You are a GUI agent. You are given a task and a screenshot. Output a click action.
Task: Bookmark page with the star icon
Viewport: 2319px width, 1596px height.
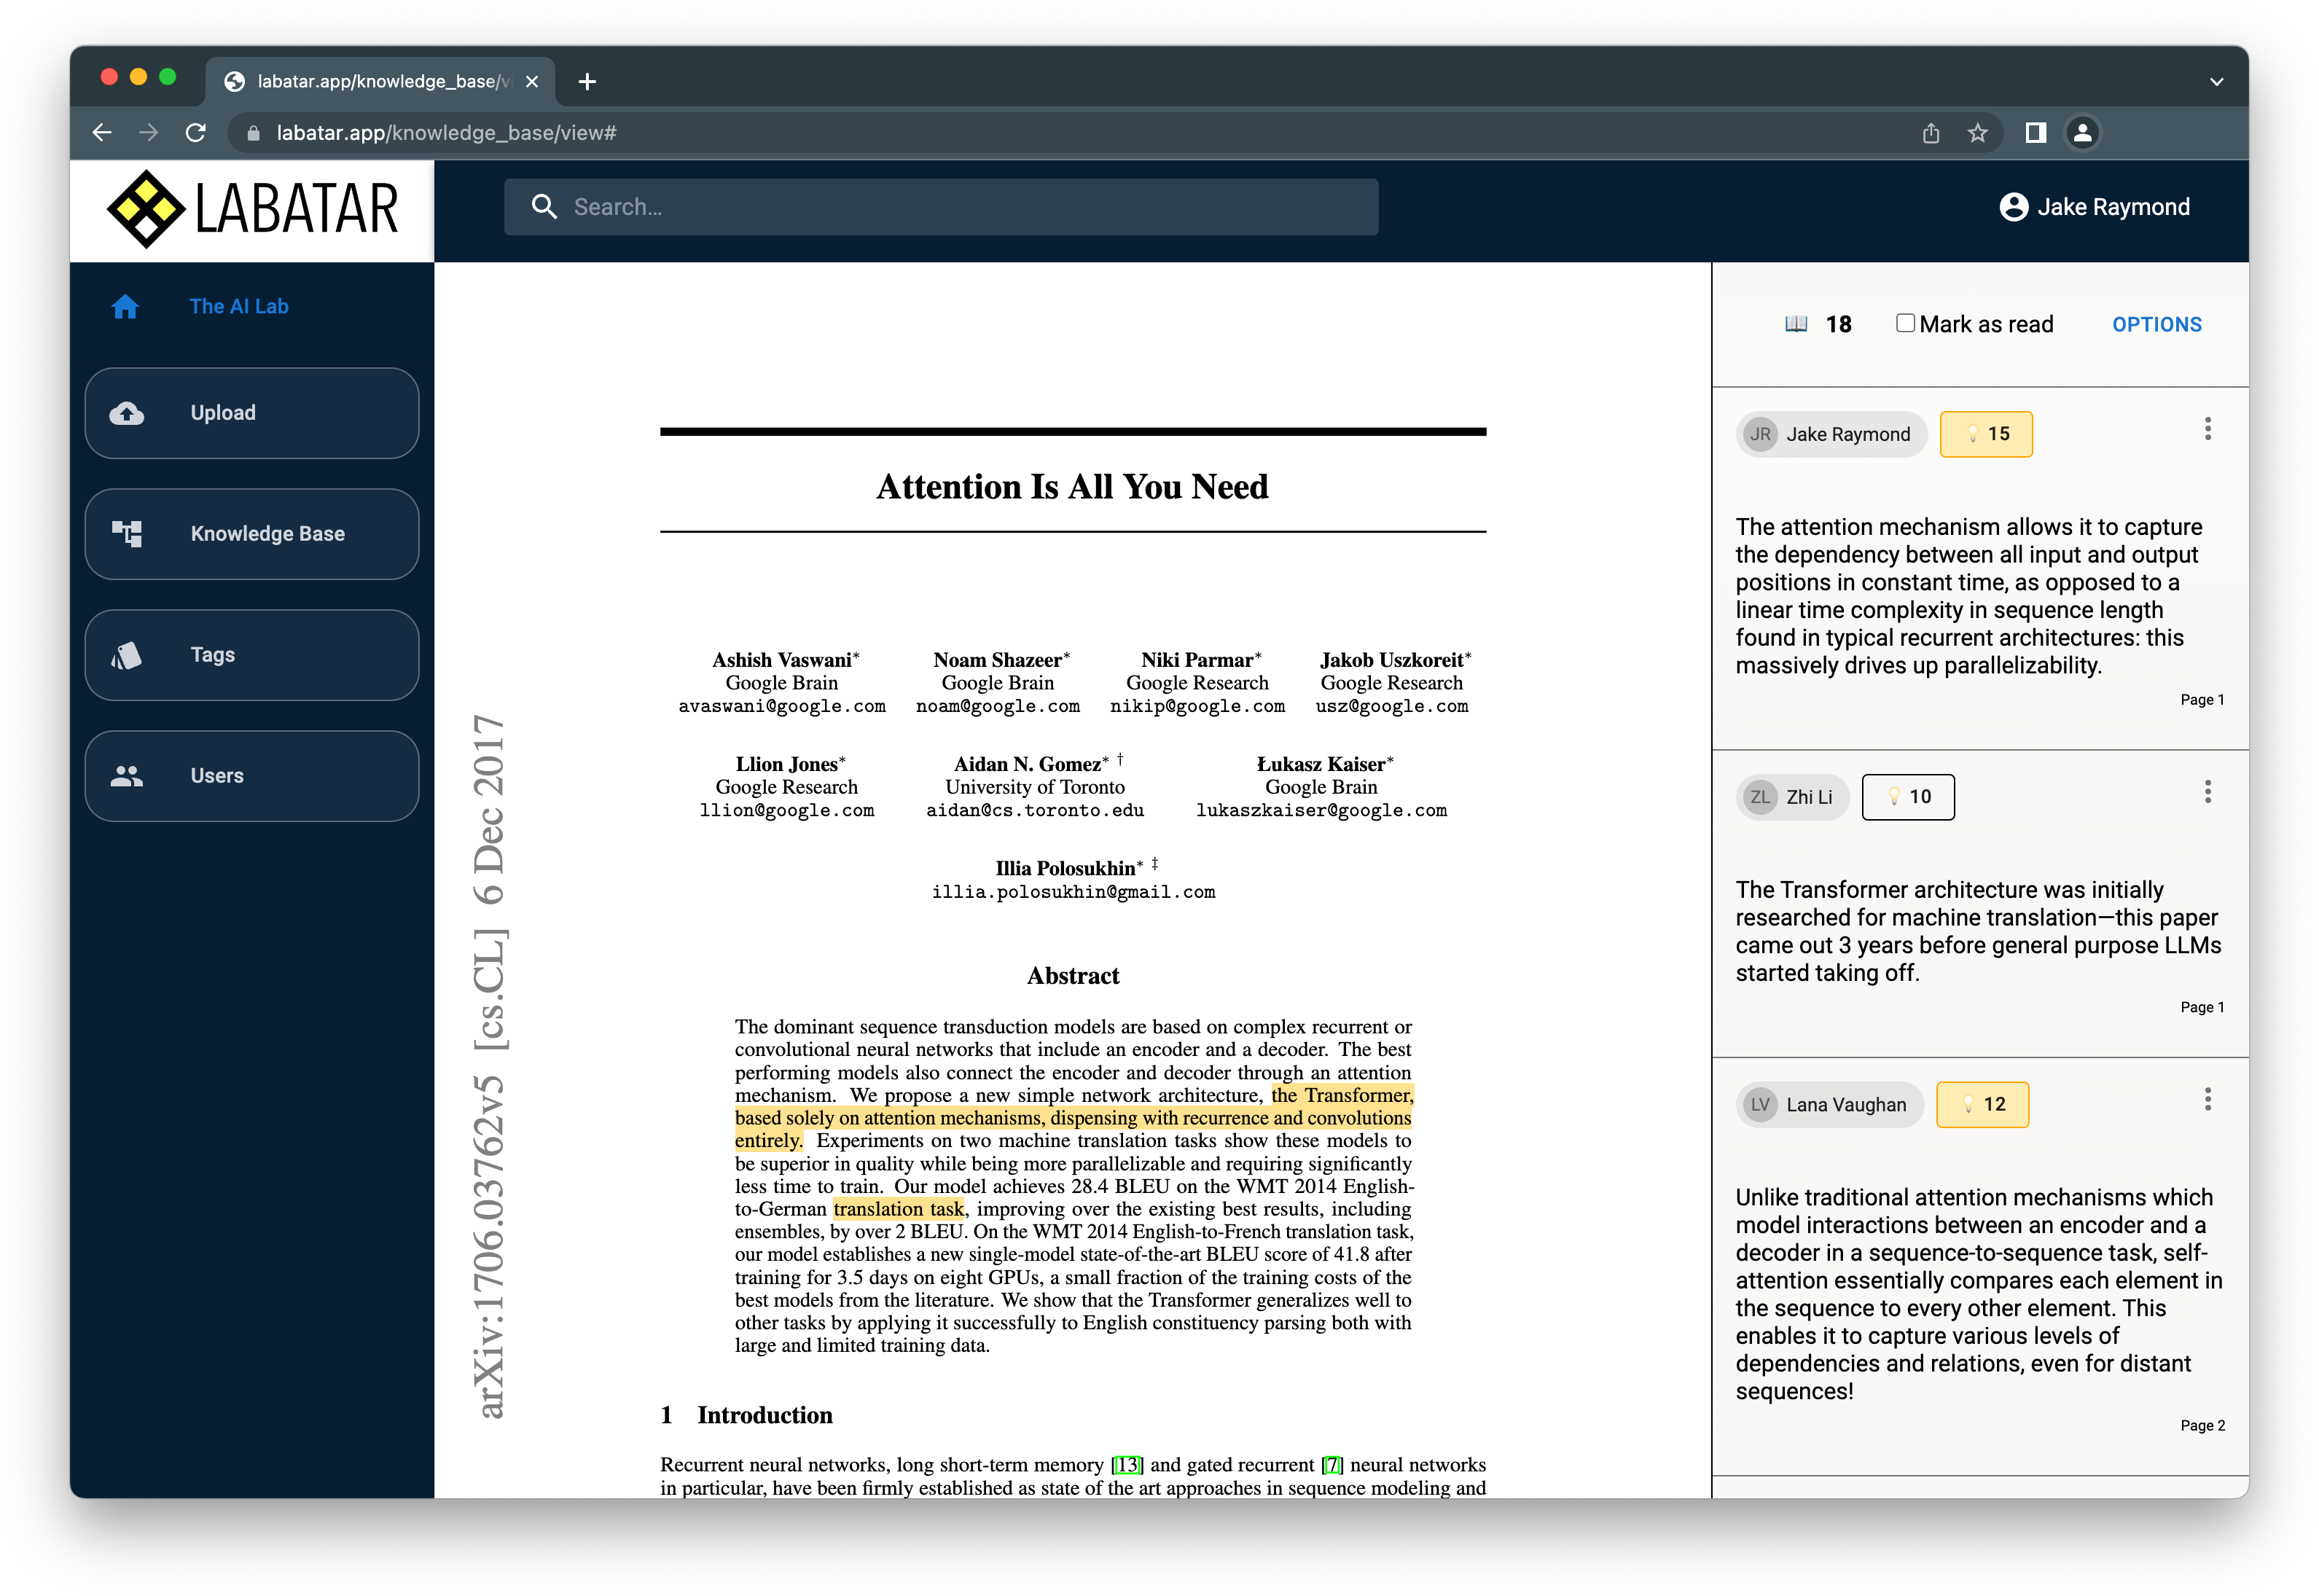pyautogui.click(x=1977, y=133)
